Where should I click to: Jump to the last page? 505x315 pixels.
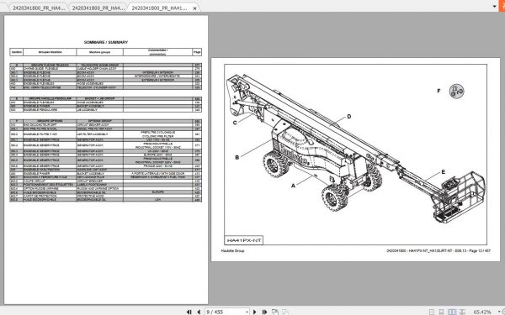click(x=265, y=312)
